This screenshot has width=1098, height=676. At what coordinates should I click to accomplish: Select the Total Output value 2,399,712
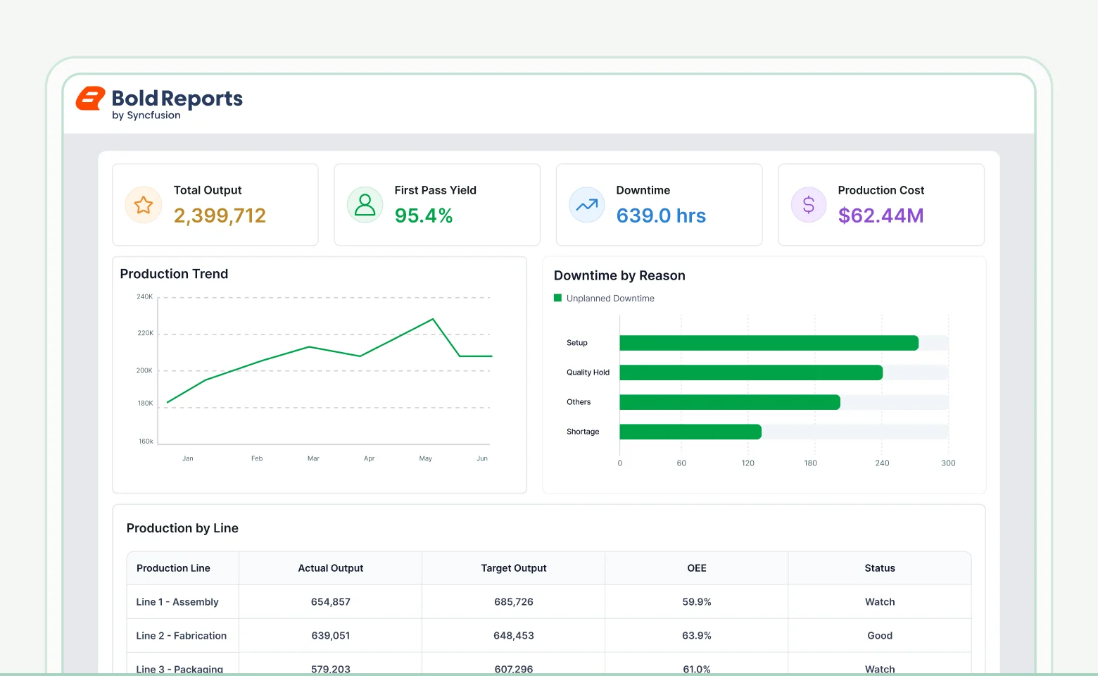click(220, 215)
